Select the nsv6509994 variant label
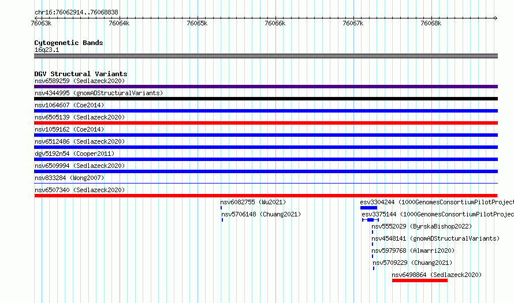Viewport: 514px width, 303px height. click(x=80, y=166)
